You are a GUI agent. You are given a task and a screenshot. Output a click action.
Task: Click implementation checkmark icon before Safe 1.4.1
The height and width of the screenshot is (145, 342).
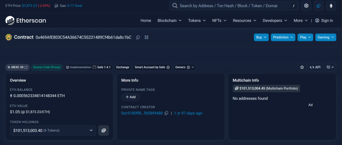coord(67,67)
